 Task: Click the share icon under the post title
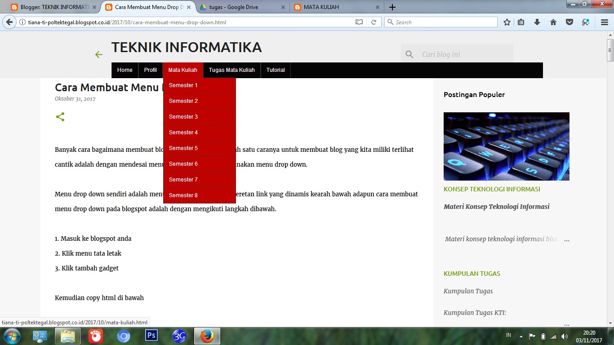click(60, 116)
